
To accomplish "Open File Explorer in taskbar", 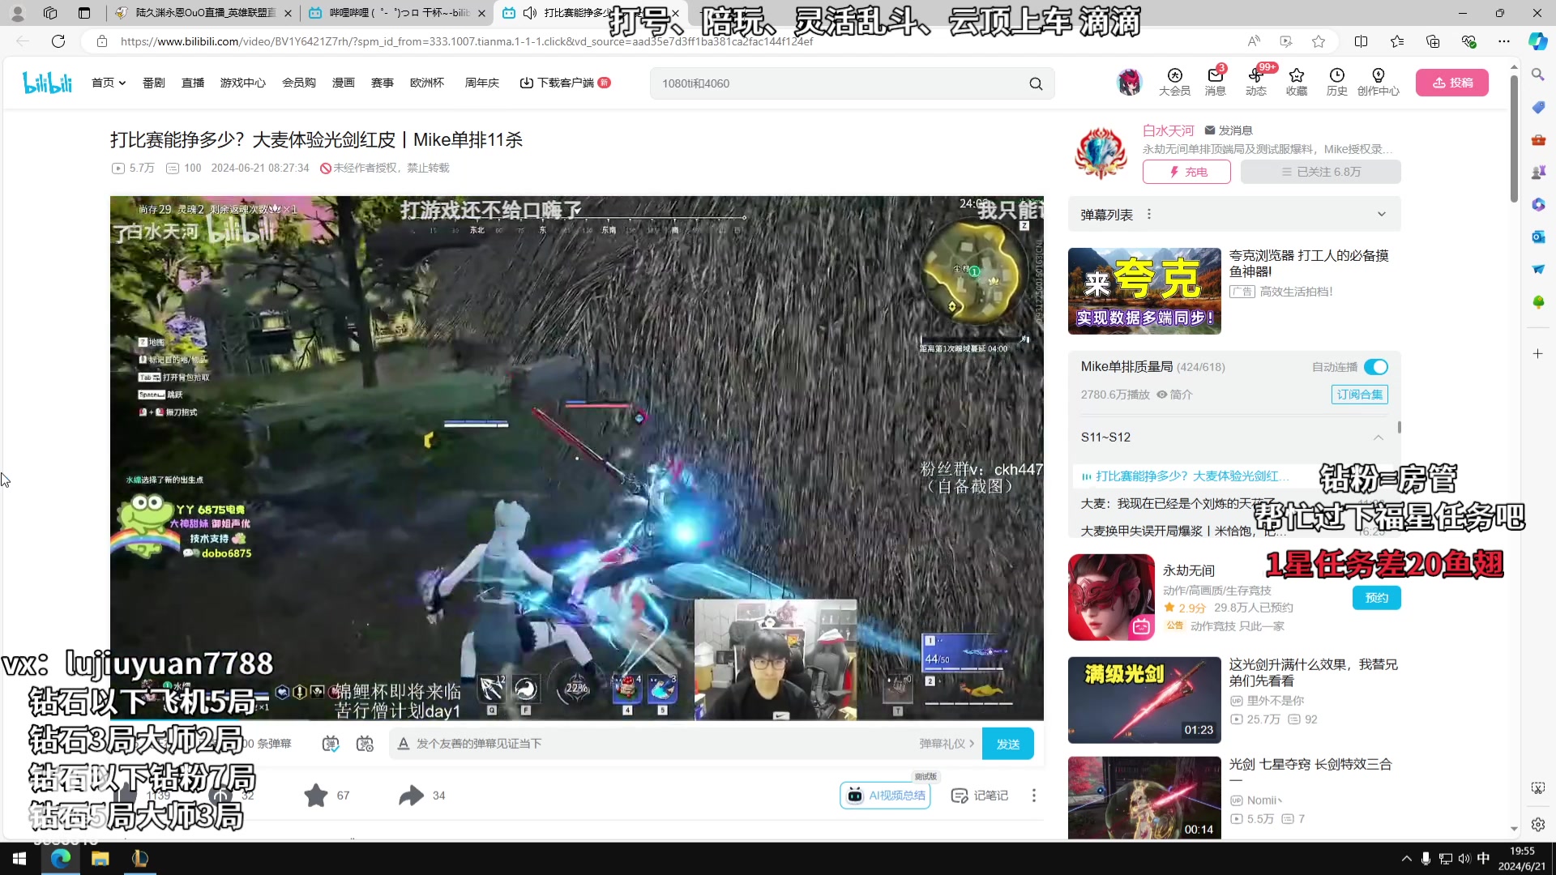I will tap(100, 859).
